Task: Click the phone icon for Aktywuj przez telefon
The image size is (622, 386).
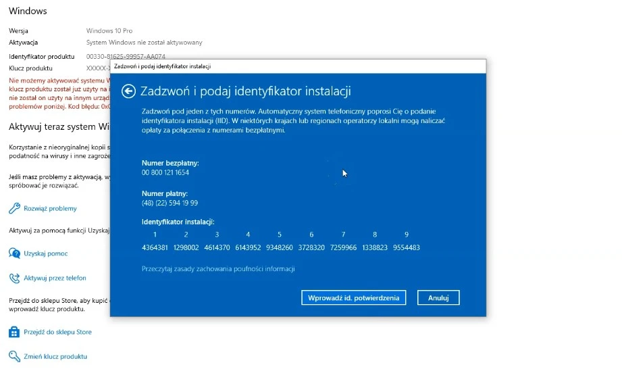Action: click(x=14, y=278)
